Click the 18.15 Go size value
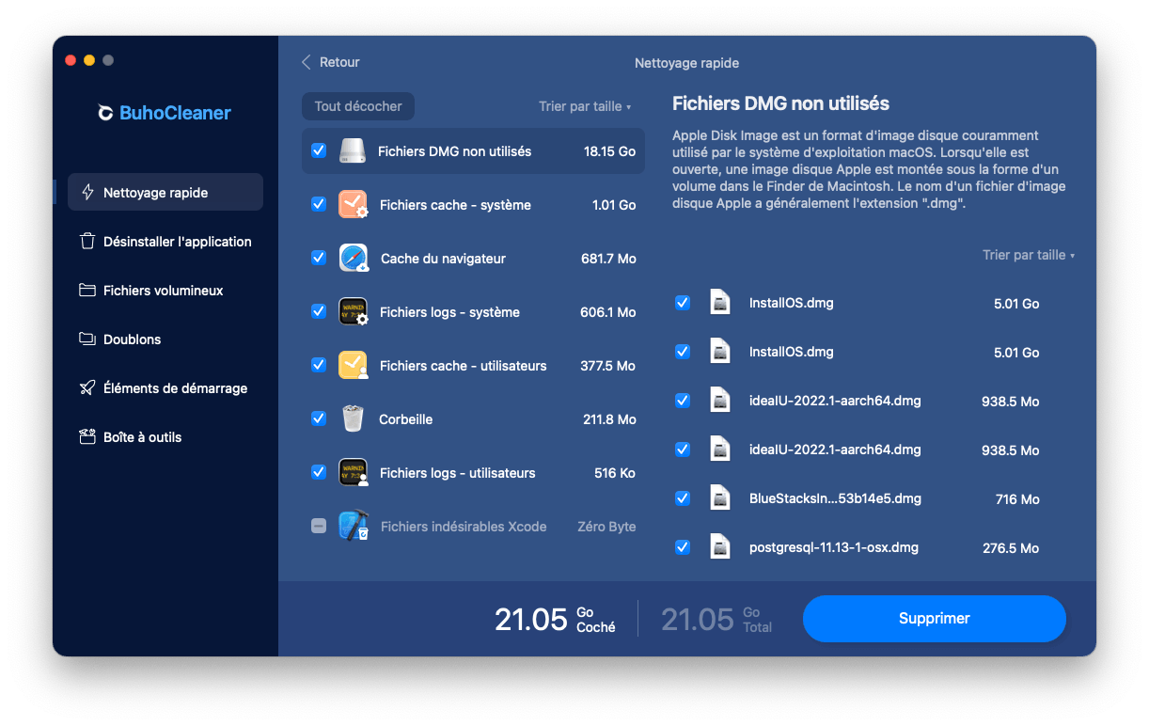The width and height of the screenshot is (1149, 726). click(x=609, y=150)
